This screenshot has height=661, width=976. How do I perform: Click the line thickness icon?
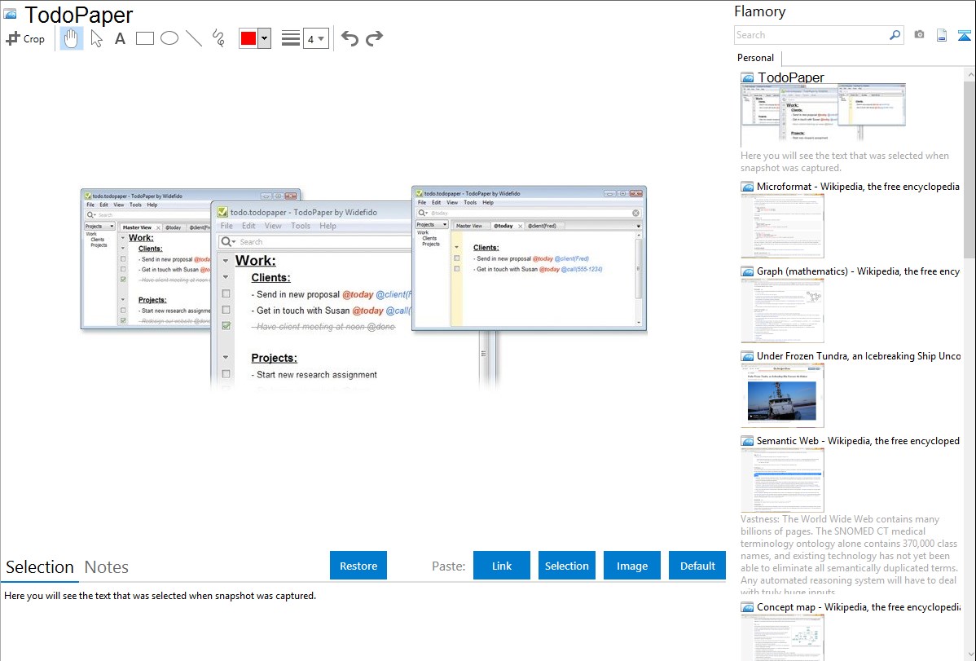[x=290, y=38]
